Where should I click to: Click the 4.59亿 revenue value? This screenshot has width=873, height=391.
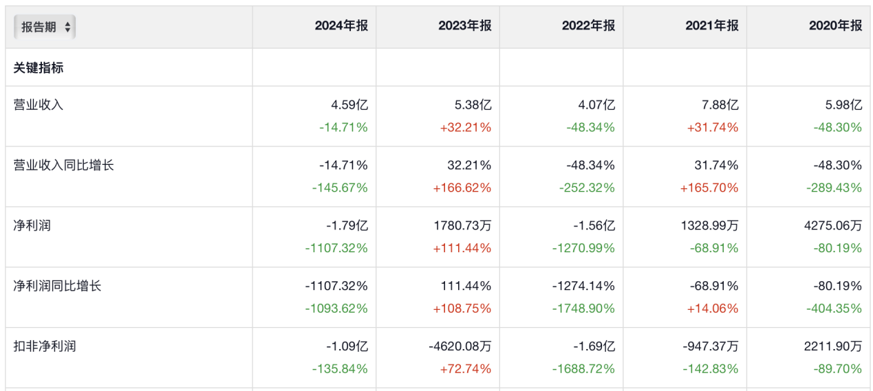[x=349, y=106]
